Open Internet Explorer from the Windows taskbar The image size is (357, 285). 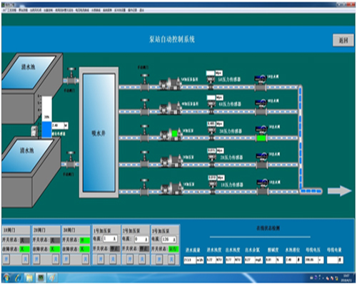click(18, 277)
